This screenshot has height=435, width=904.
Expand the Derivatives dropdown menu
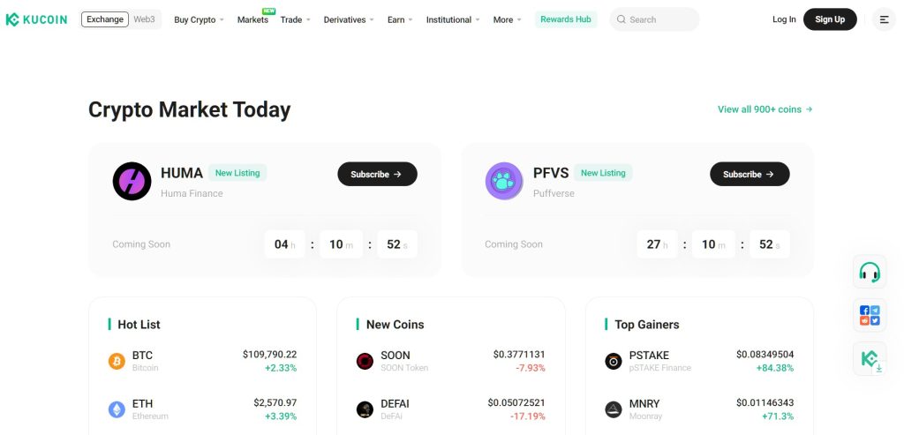(349, 19)
